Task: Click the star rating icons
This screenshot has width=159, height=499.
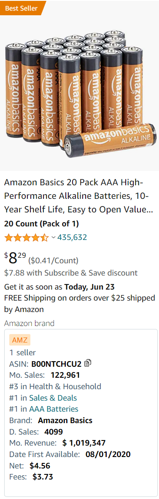Action: coord(27,237)
